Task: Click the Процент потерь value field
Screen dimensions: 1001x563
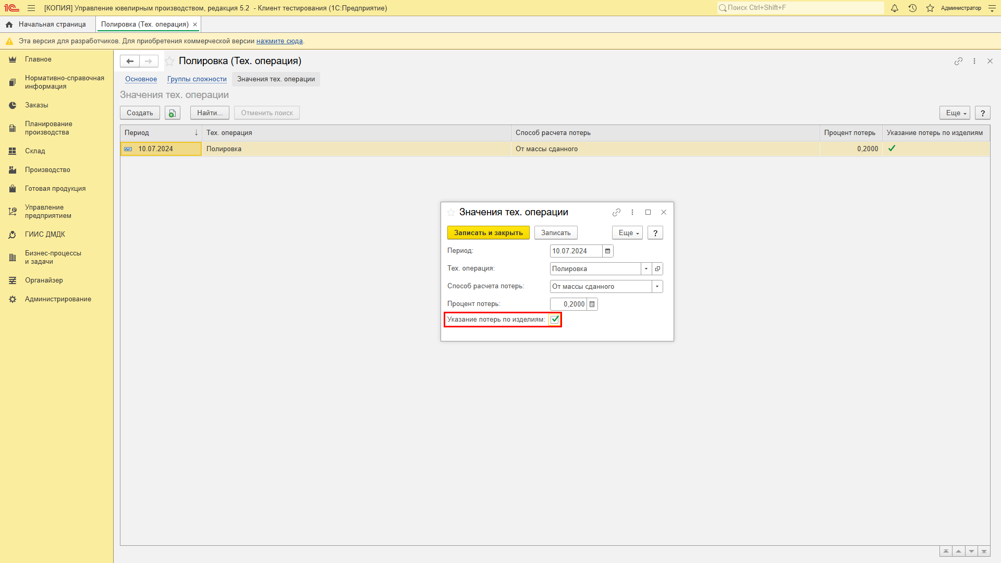Action: click(568, 304)
